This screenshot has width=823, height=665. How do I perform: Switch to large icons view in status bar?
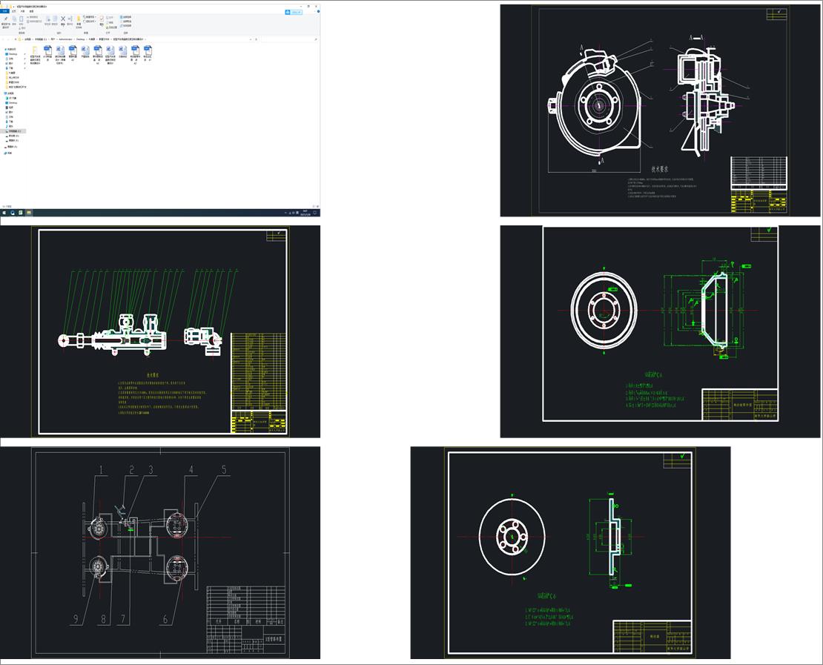(x=317, y=206)
